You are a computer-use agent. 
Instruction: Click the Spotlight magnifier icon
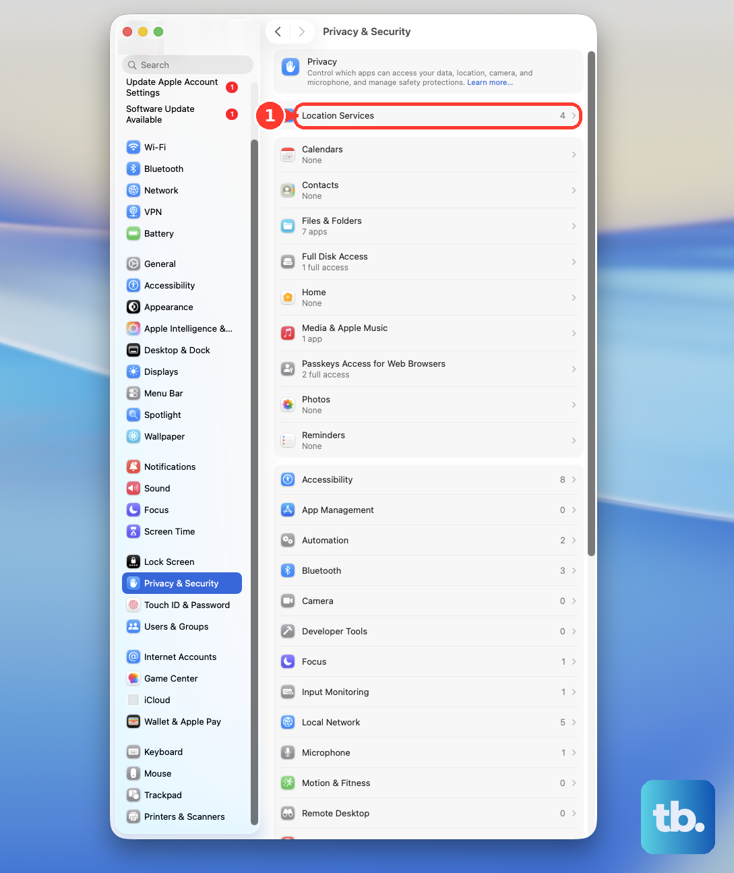133,415
